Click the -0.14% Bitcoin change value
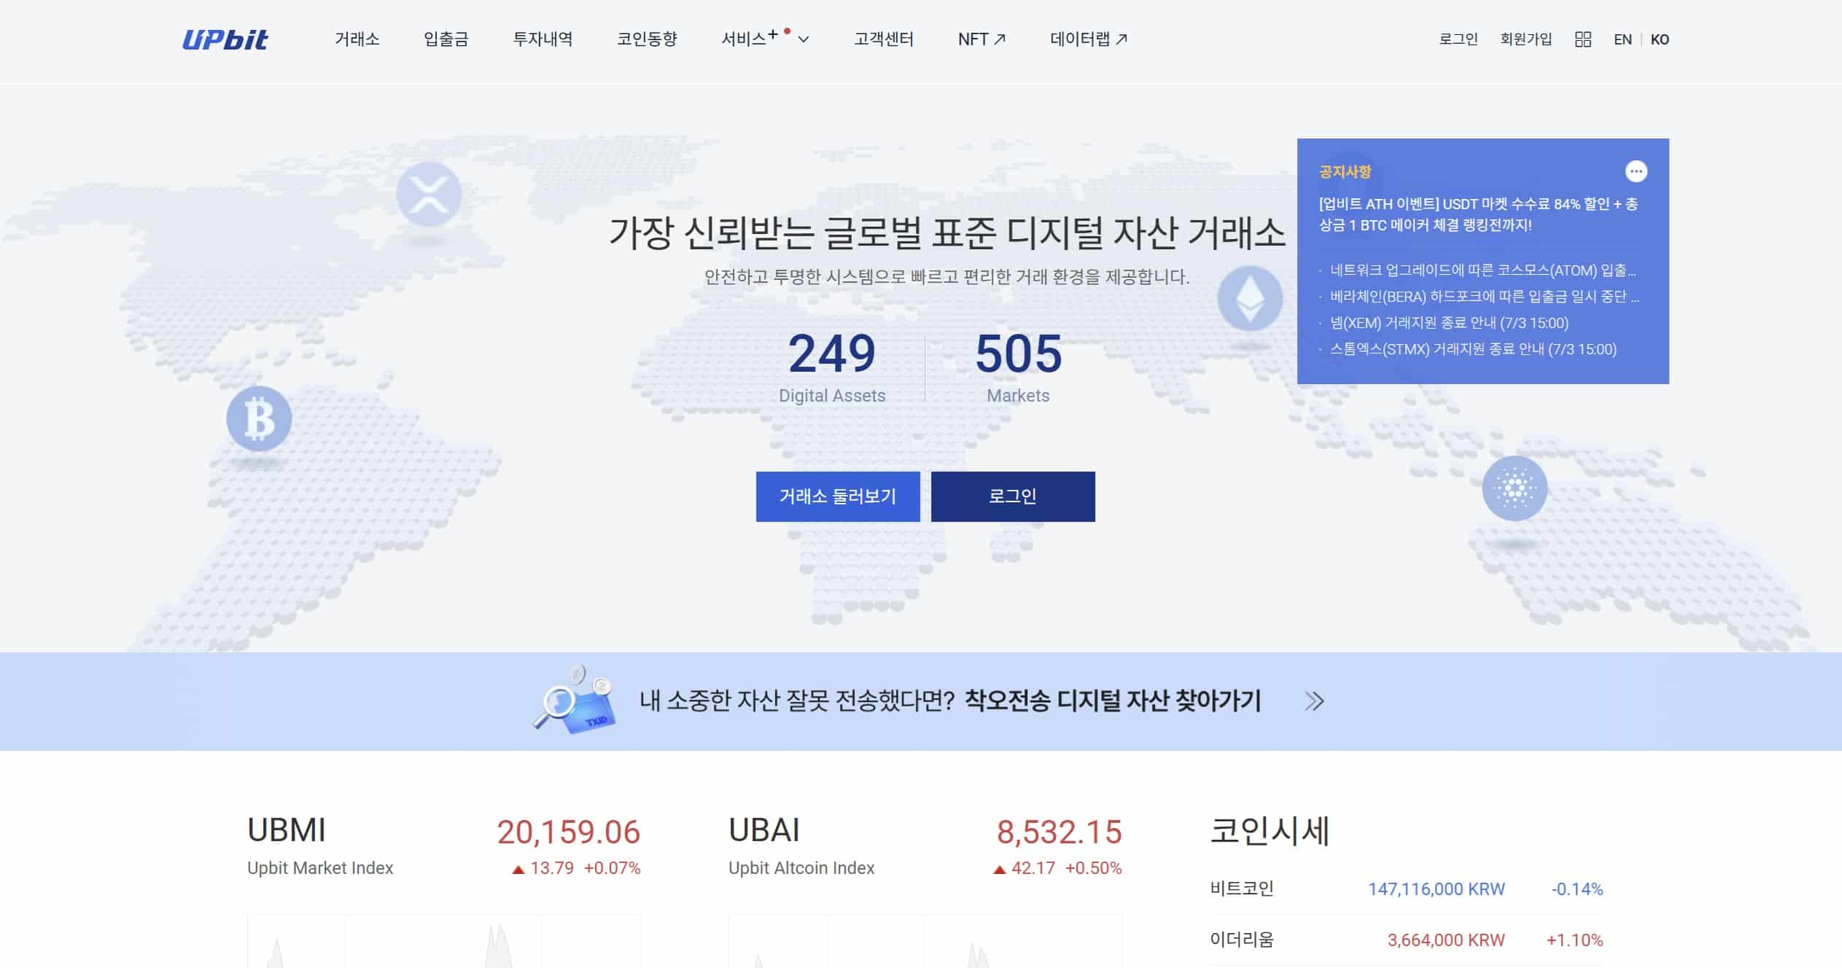The width and height of the screenshot is (1842, 968). tap(1577, 889)
